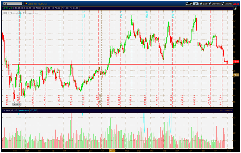Click the 21.09.12 vertical line label

[59, 100]
